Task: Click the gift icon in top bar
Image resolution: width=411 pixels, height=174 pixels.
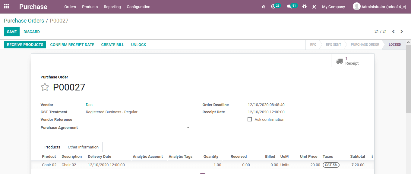Action: [x=305, y=7]
